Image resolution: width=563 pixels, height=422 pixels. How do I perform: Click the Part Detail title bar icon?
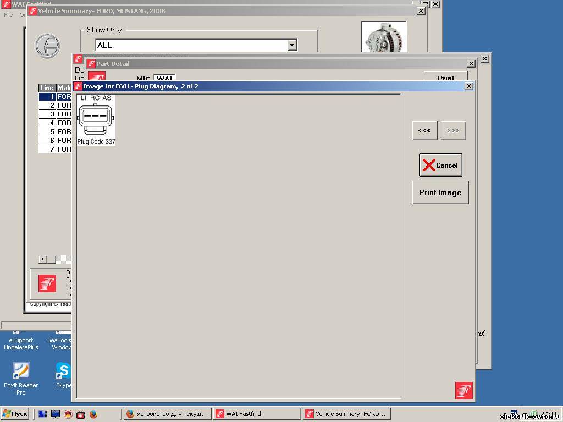[91, 64]
